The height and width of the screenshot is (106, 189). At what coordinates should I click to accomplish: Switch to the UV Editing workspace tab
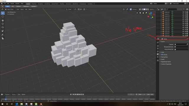coord(47,4)
